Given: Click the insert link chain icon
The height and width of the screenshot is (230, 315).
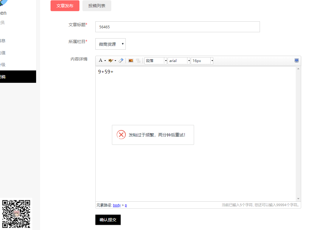Looking at the screenshot, I should pyautogui.click(x=138, y=61).
